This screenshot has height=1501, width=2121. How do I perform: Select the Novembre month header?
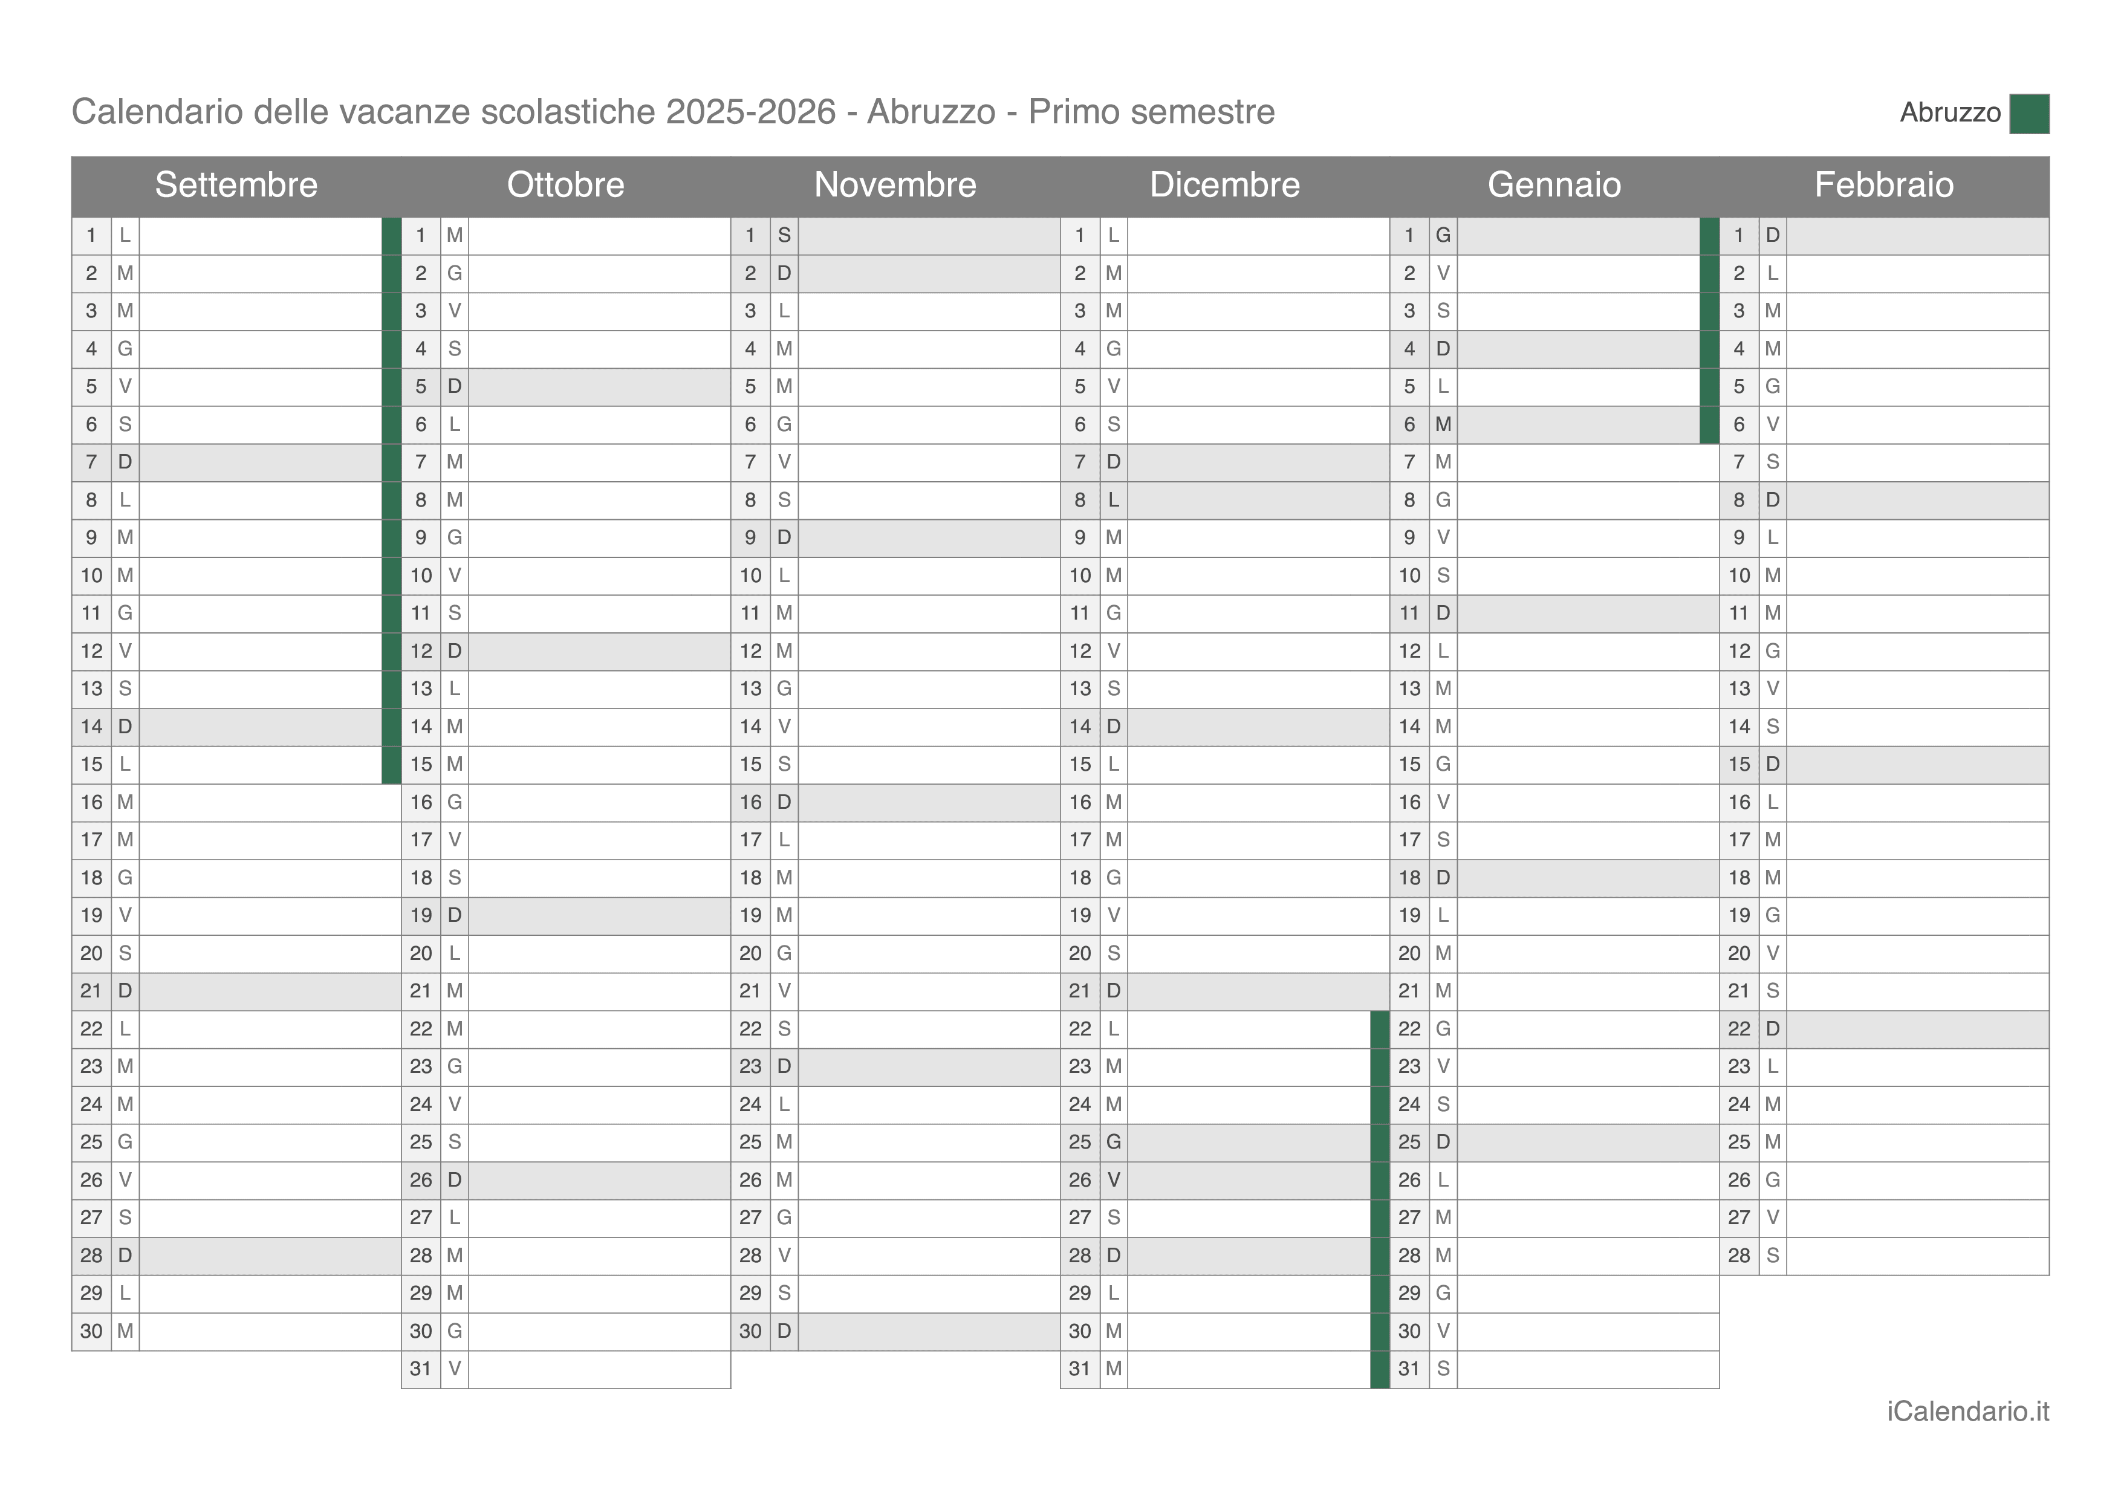895,185
